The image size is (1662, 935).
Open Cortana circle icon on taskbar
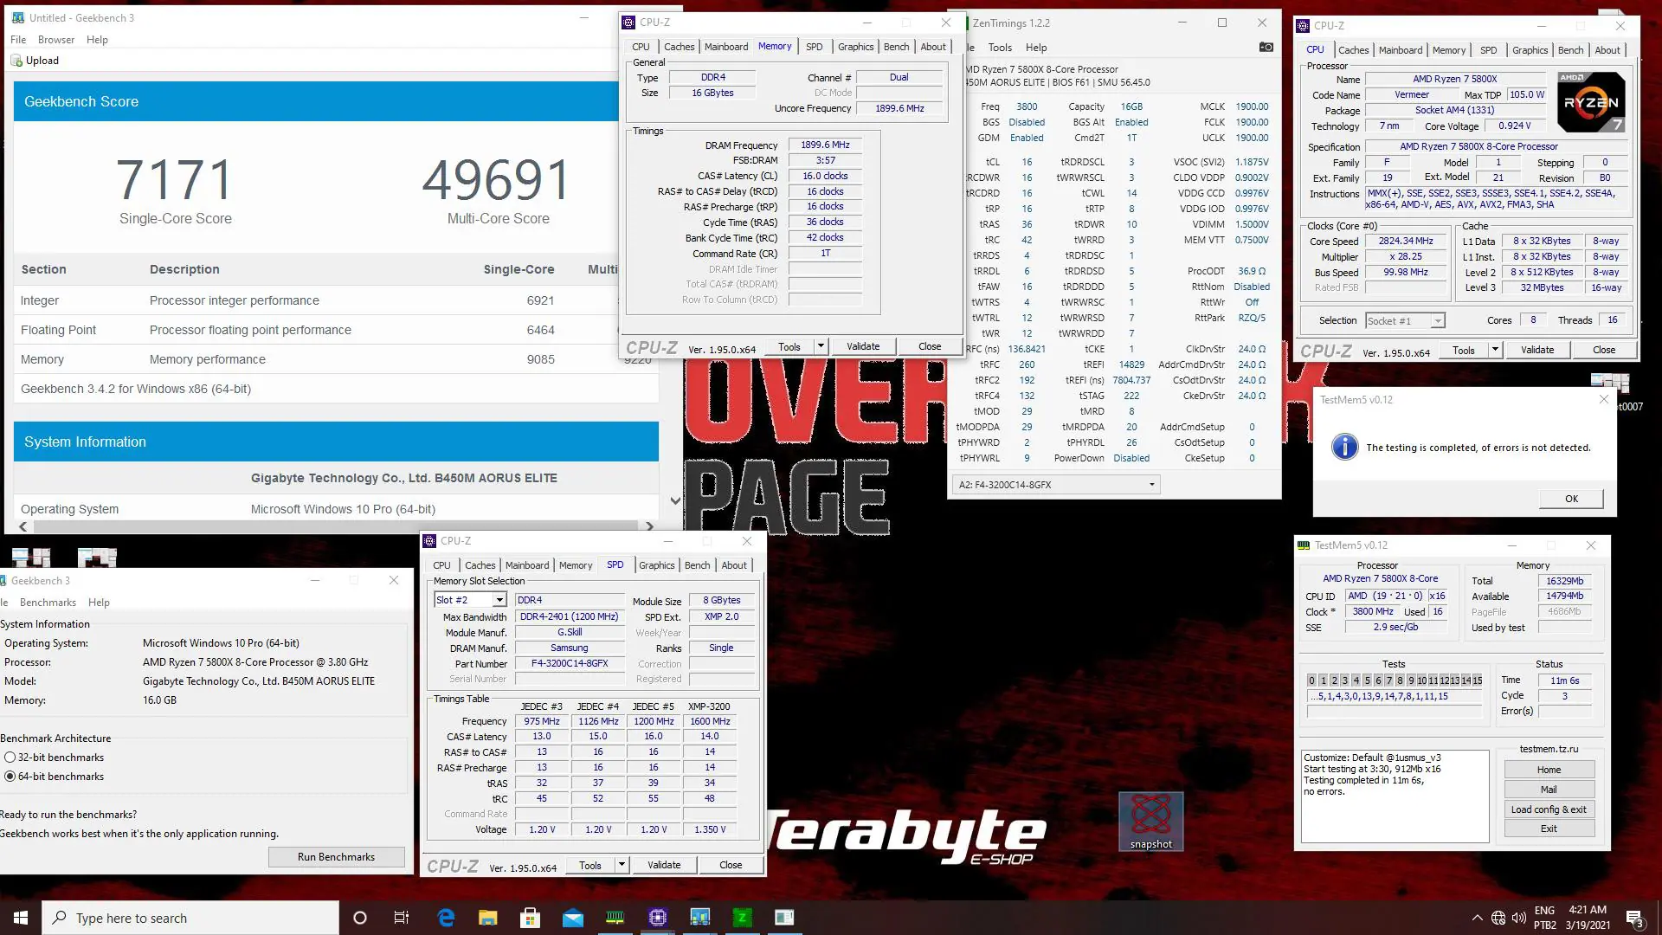point(360,918)
